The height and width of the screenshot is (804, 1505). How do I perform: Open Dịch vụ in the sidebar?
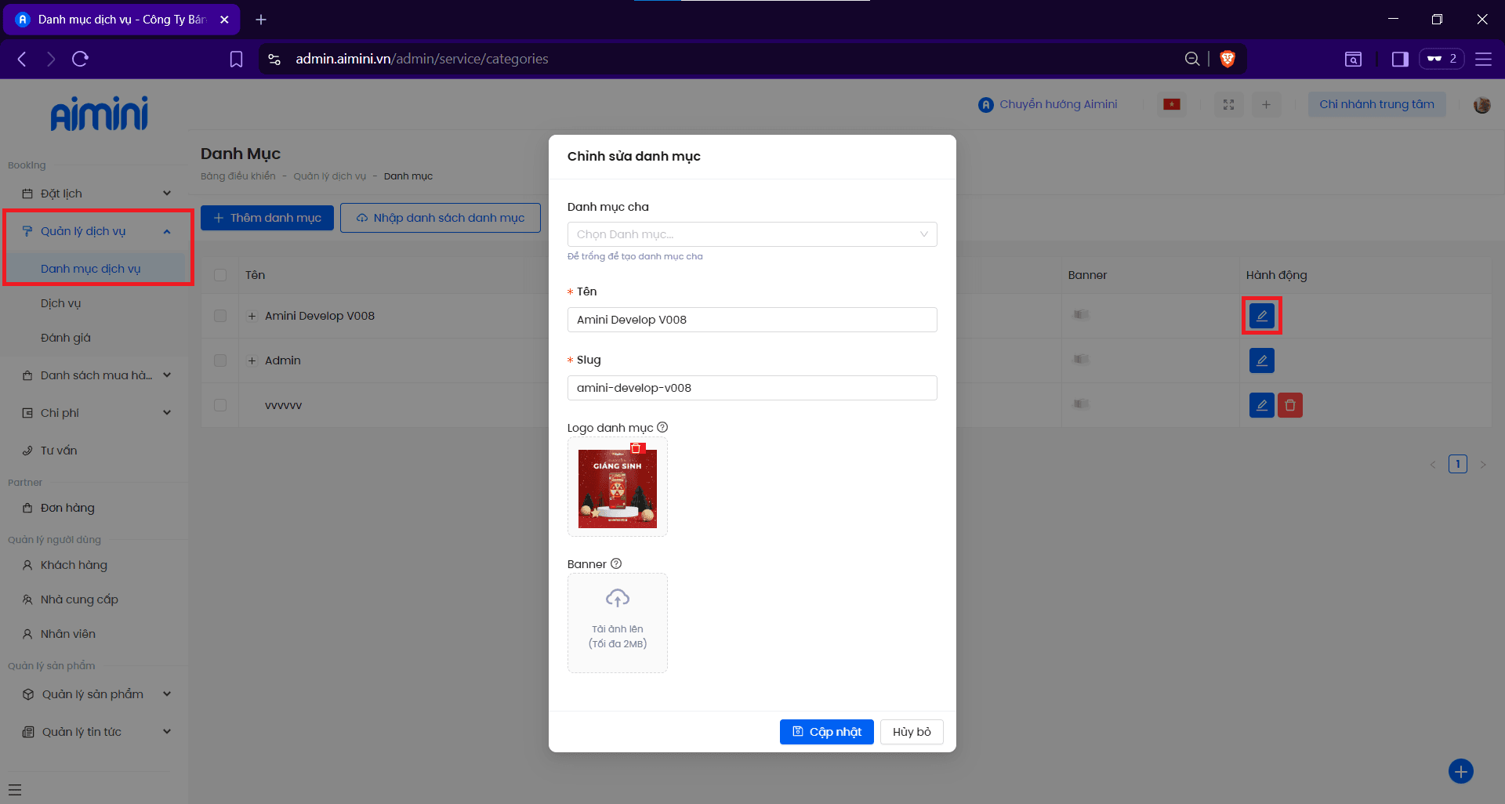coord(61,303)
